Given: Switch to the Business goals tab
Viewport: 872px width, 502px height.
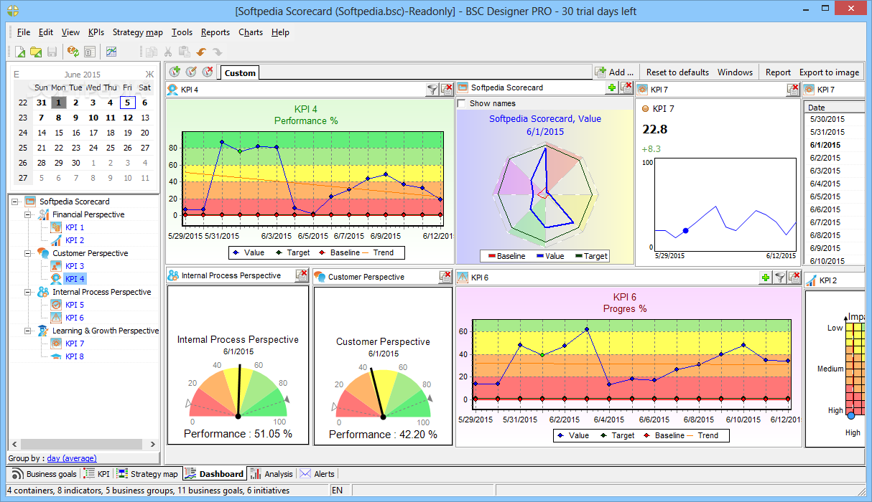Looking at the screenshot, I should point(45,474).
